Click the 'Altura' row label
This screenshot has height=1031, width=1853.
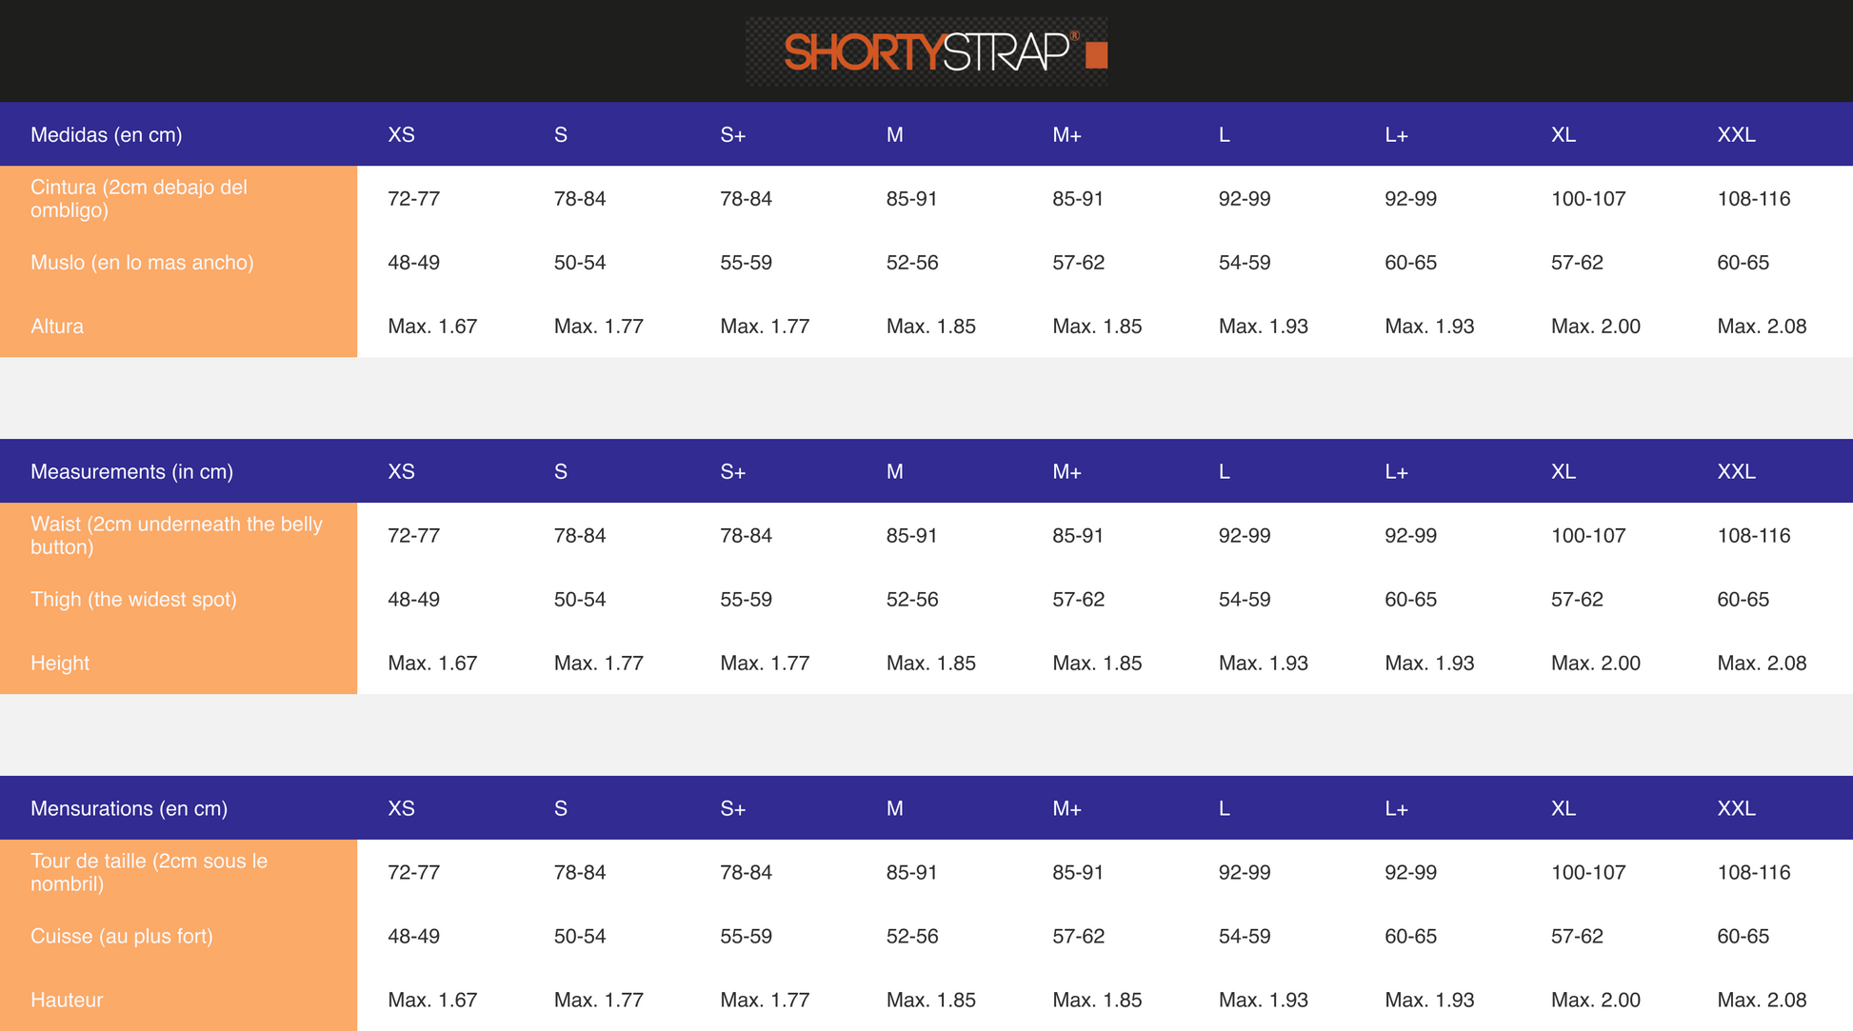[57, 327]
